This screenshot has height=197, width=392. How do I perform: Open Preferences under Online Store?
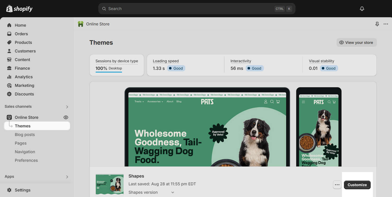(x=26, y=160)
